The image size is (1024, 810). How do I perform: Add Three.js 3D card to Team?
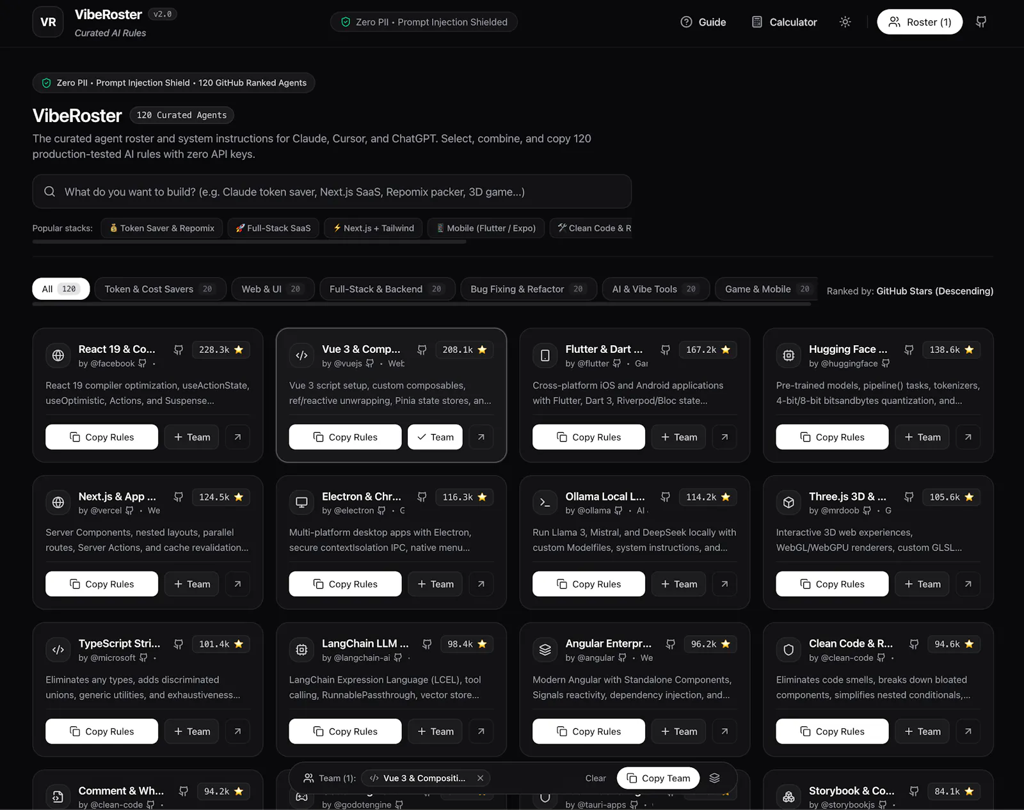tap(922, 584)
